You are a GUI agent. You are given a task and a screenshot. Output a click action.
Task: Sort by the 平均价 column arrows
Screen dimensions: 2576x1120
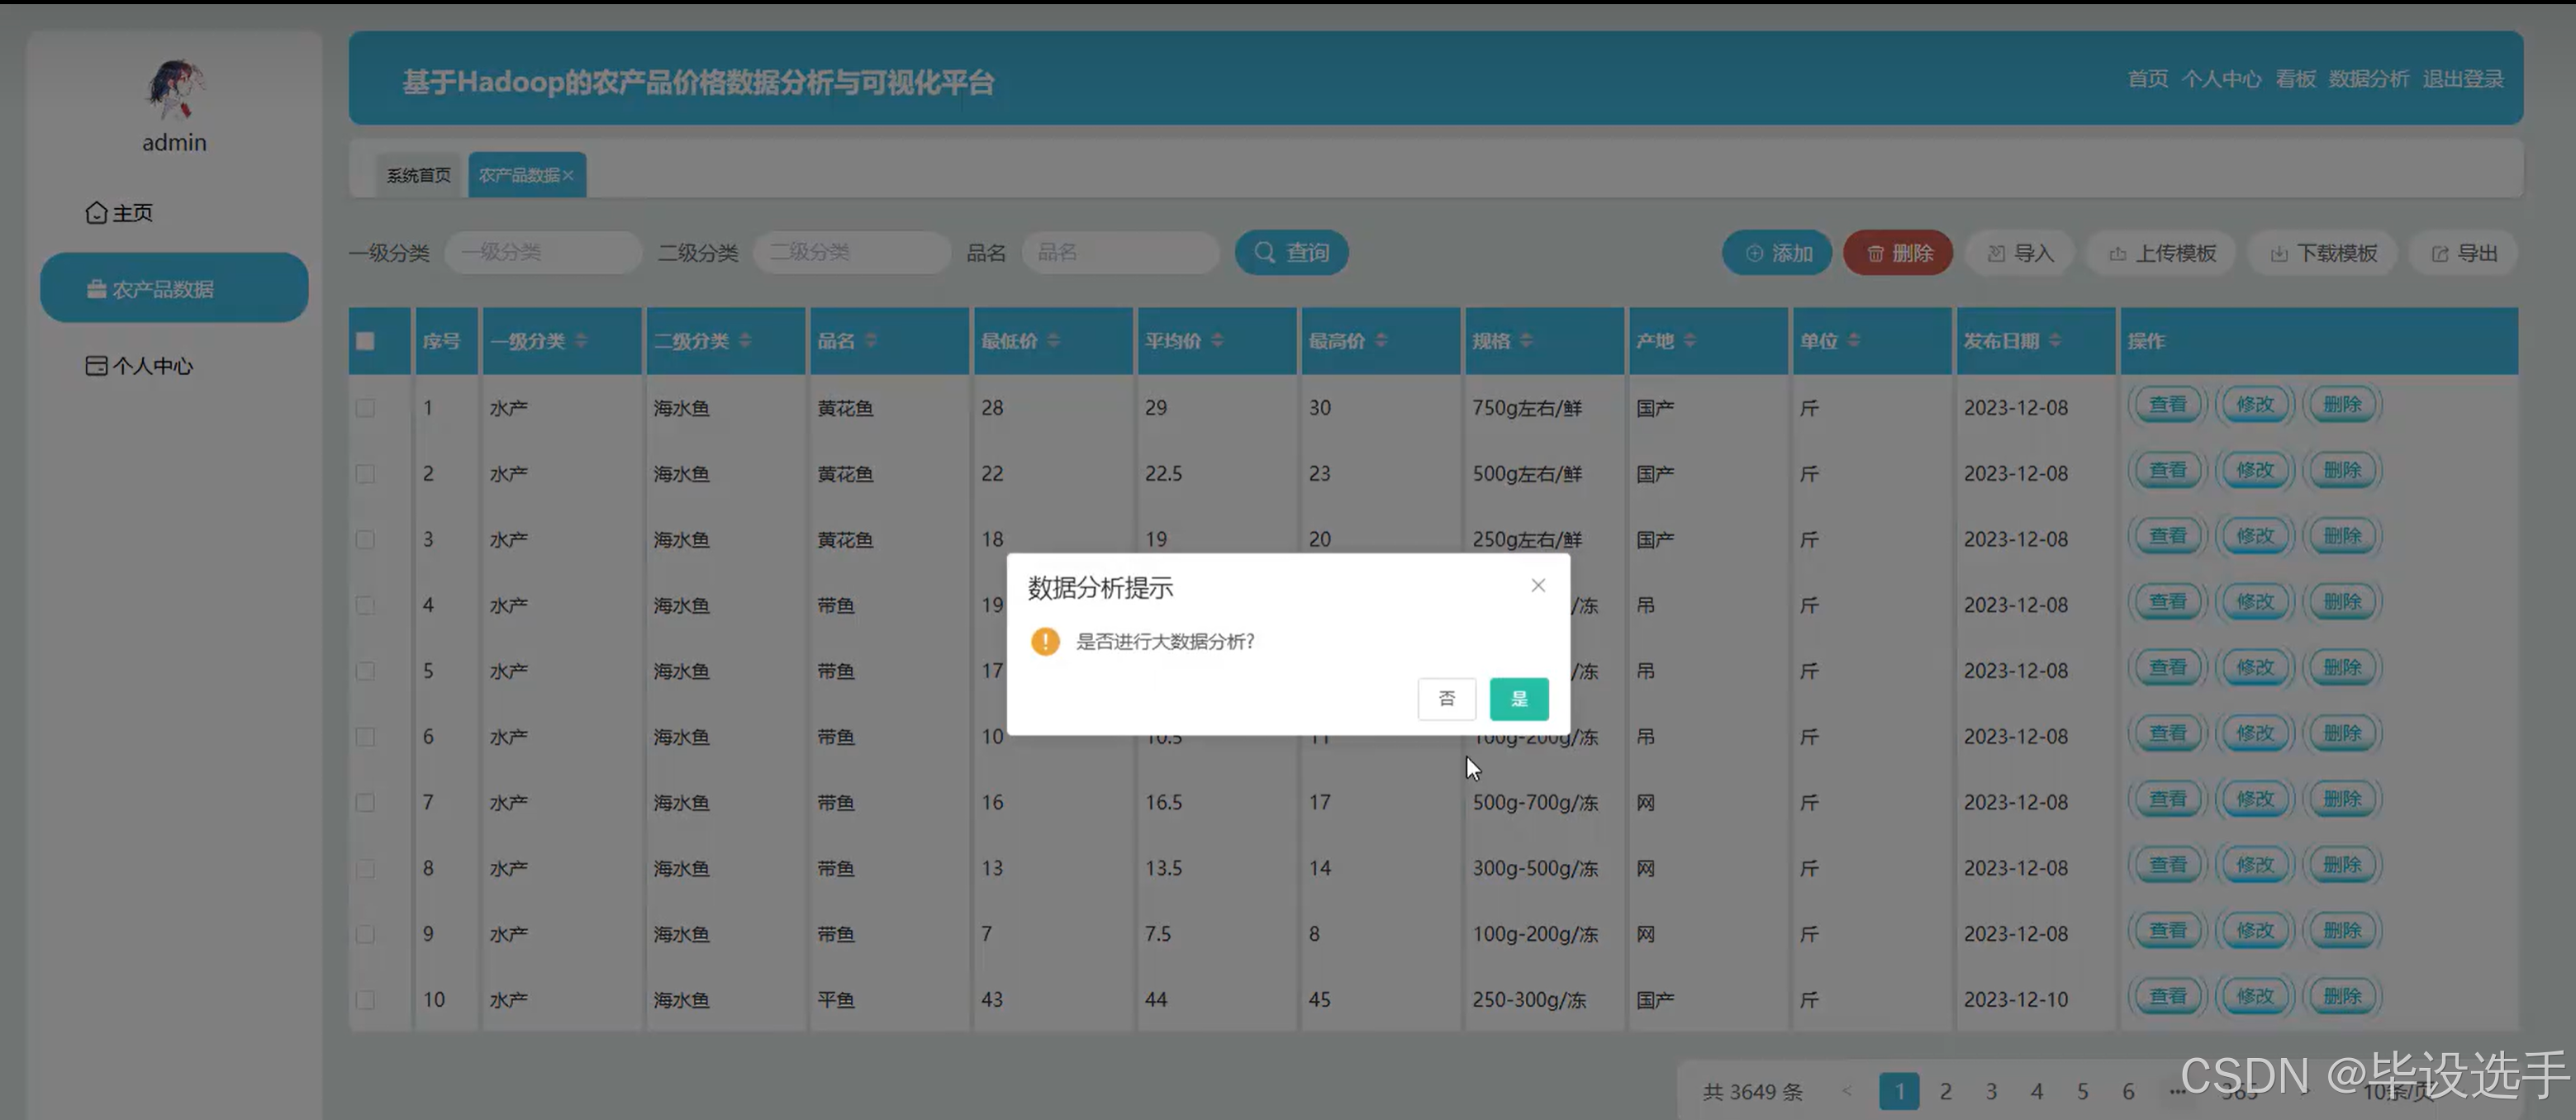point(1217,341)
